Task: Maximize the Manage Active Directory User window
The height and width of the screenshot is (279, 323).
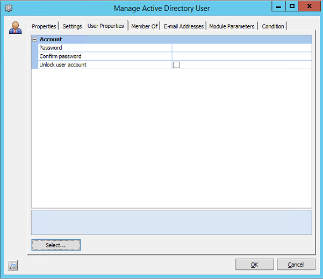Action: coord(292,6)
